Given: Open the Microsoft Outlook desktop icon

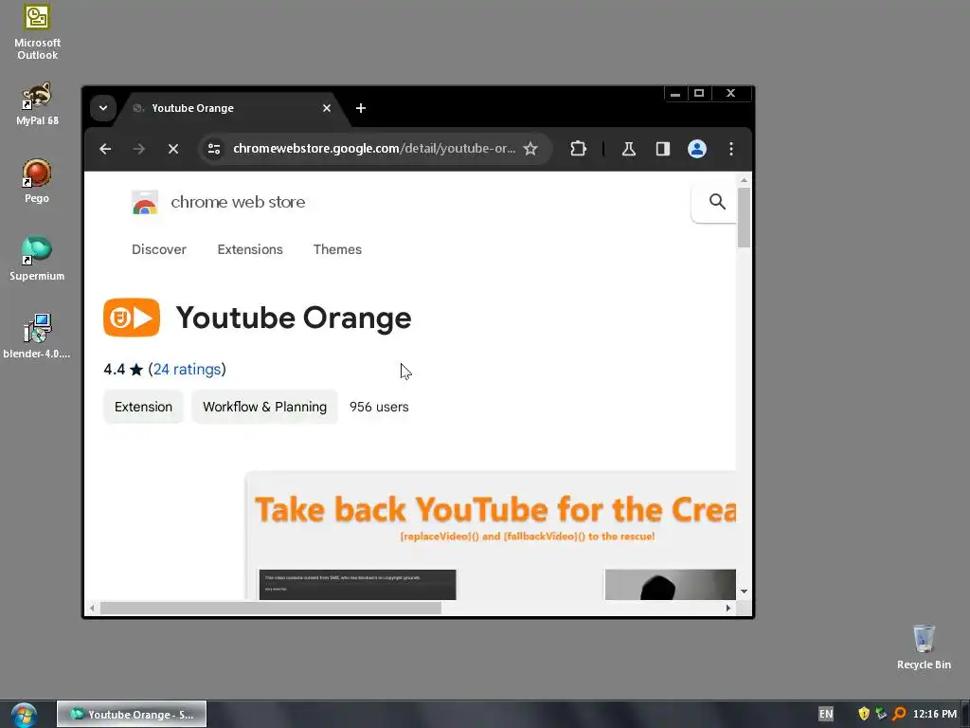Looking at the screenshot, I should [37, 31].
